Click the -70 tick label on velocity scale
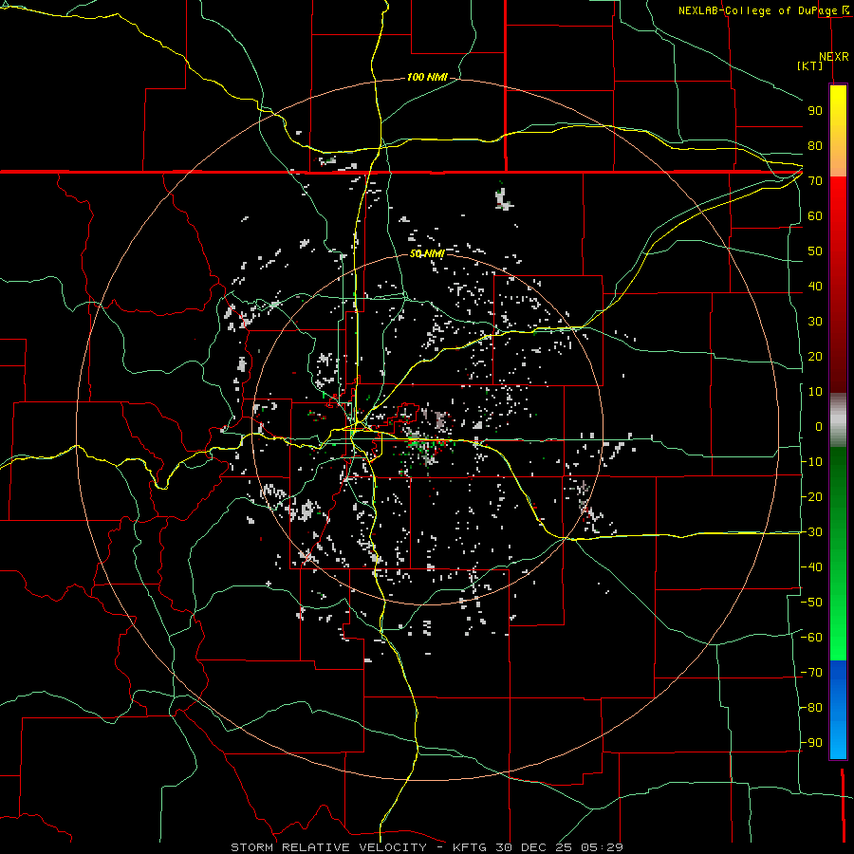The width and height of the screenshot is (854, 854). point(811,673)
